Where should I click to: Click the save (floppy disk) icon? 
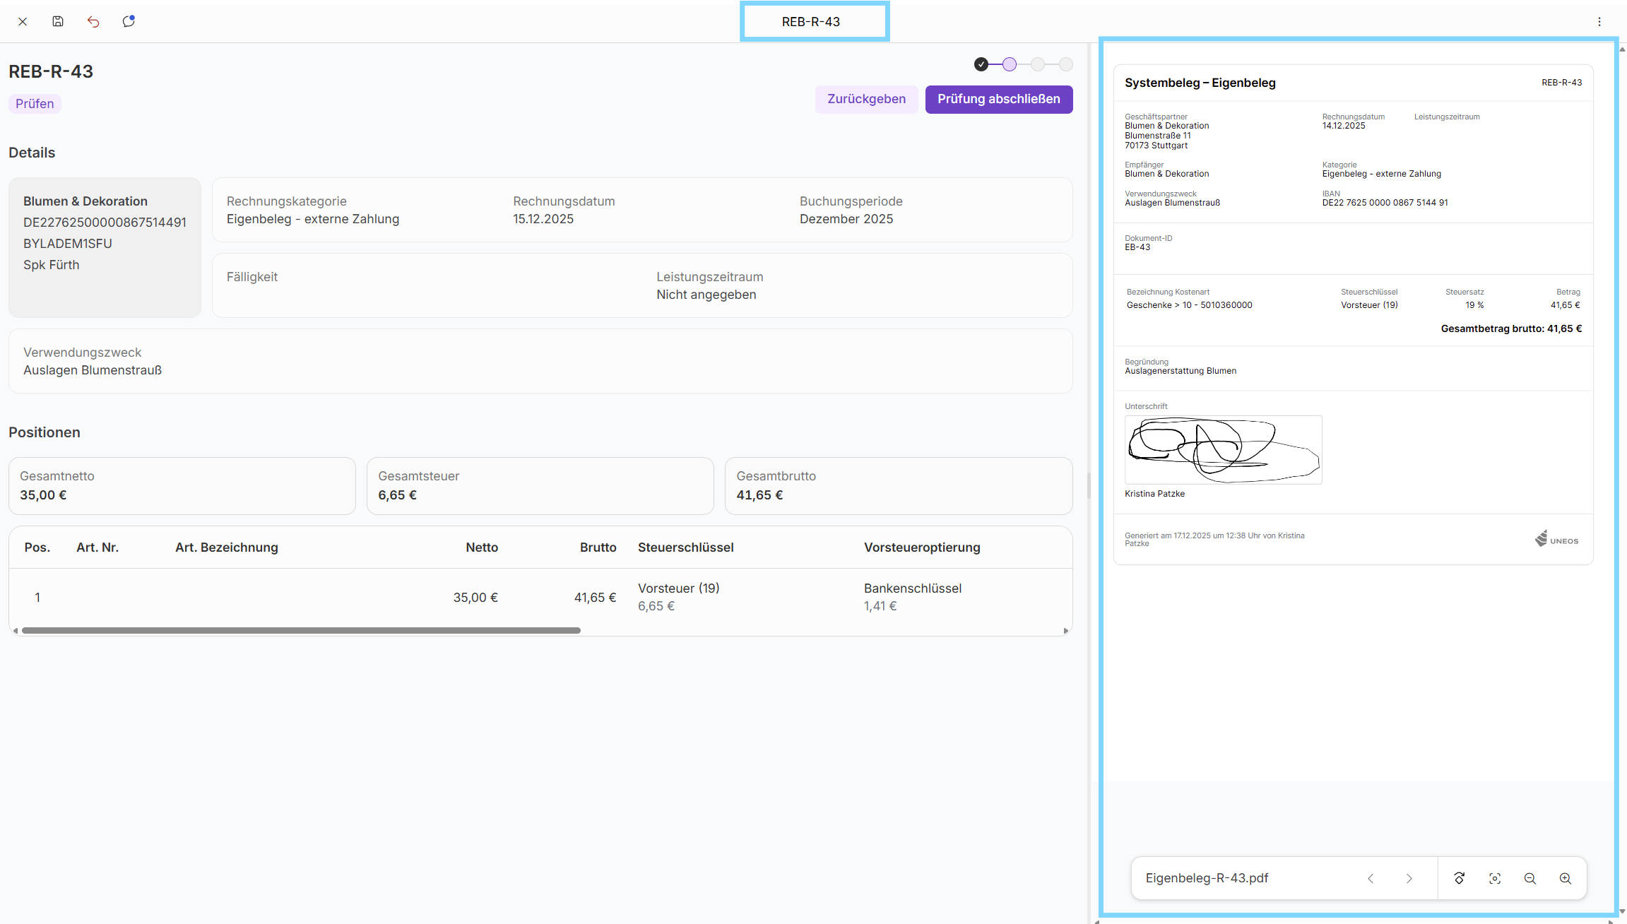tap(58, 21)
